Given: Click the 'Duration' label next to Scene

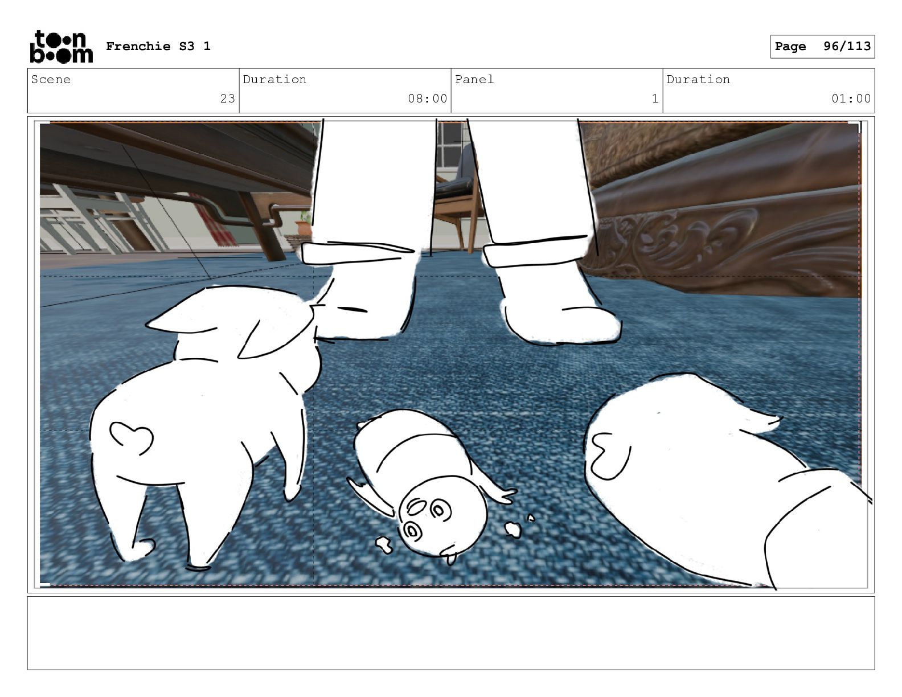Looking at the screenshot, I should coord(274,80).
